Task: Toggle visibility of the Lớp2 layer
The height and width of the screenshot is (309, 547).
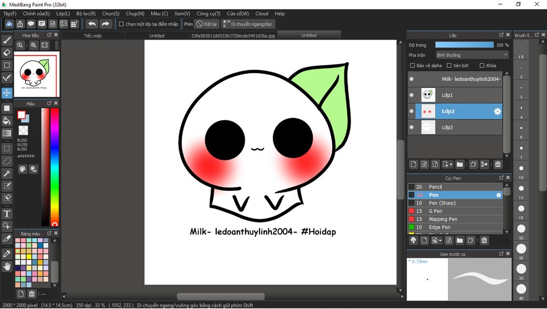Action: [x=412, y=111]
